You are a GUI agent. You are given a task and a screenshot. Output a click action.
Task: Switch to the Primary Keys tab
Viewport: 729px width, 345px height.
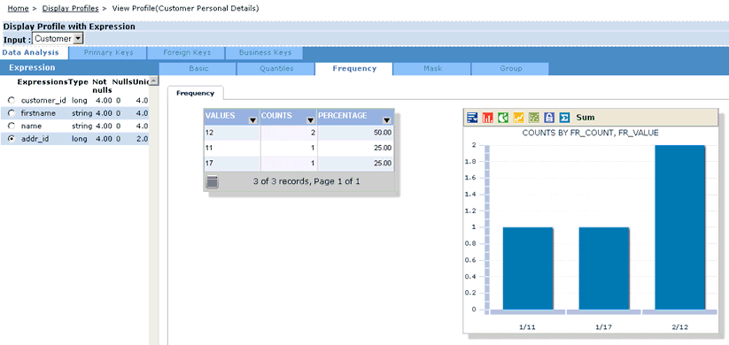[x=108, y=52]
